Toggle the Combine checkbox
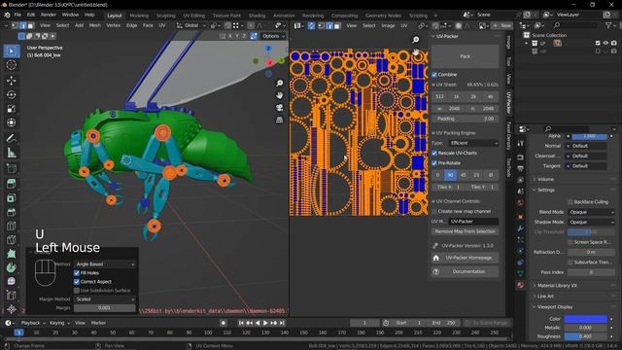Viewport: 622px width, 350px height. click(434, 75)
